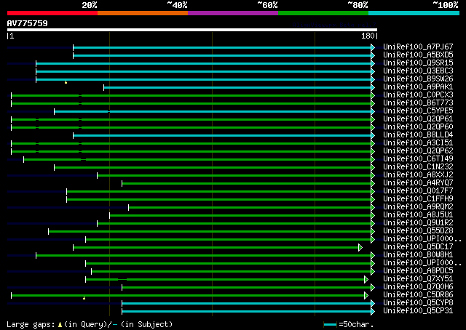The height and width of the screenshot is (330, 466).
Task: Click the UniRef100_C1N232 subject name
Action: pyautogui.click(x=418, y=167)
